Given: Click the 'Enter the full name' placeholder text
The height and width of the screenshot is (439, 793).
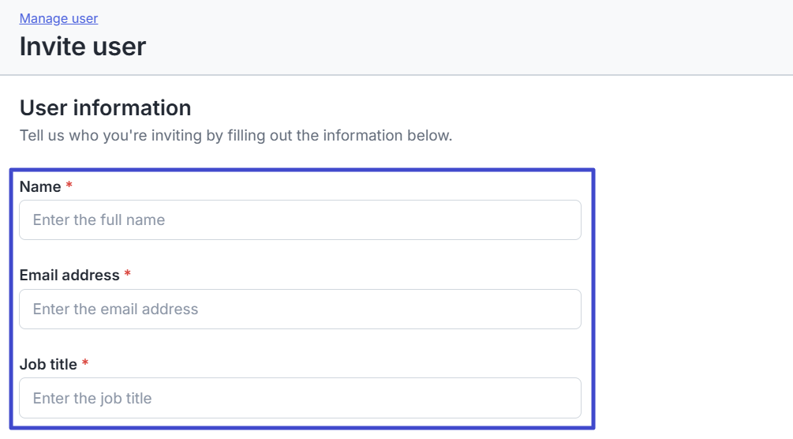Looking at the screenshot, I should (x=99, y=219).
